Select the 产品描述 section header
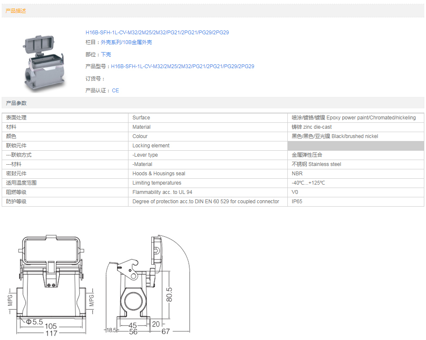The image size is (426, 340). pyautogui.click(x=16, y=11)
